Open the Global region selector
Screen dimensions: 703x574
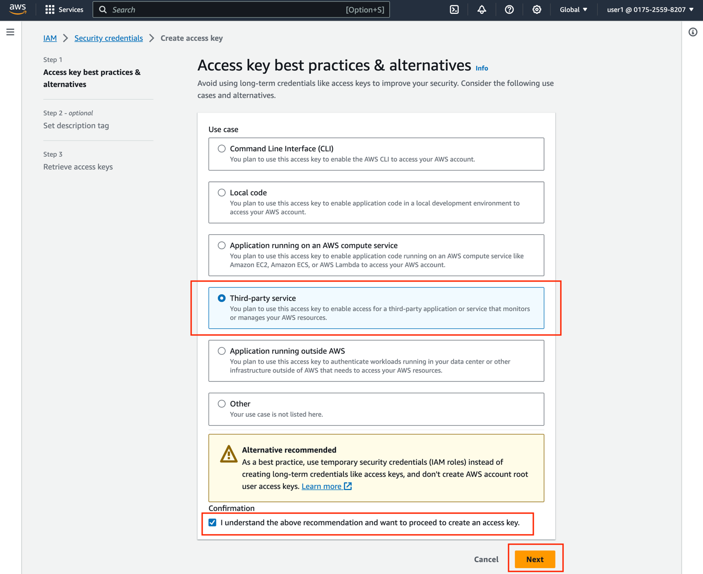573,9
